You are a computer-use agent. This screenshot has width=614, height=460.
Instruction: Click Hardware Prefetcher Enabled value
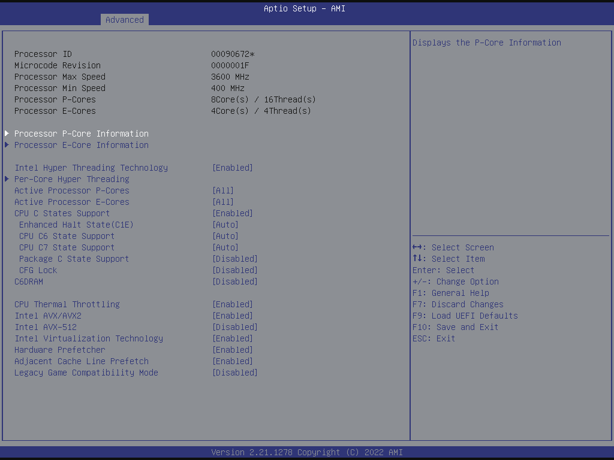(x=233, y=350)
